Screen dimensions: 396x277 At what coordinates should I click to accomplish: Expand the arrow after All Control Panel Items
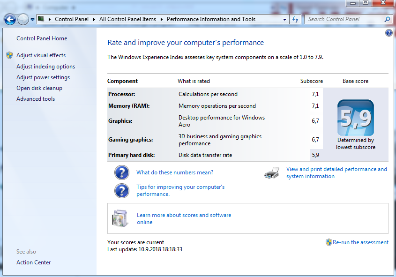click(162, 19)
